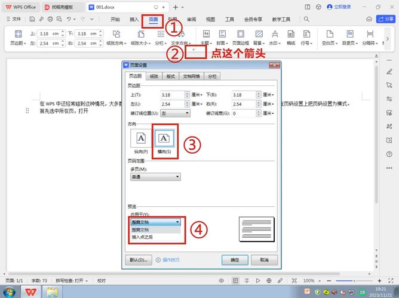Viewport: 399px width, 298px height.
Task: Expand the 多页 multiple pages dropdown
Action: point(155,176)
